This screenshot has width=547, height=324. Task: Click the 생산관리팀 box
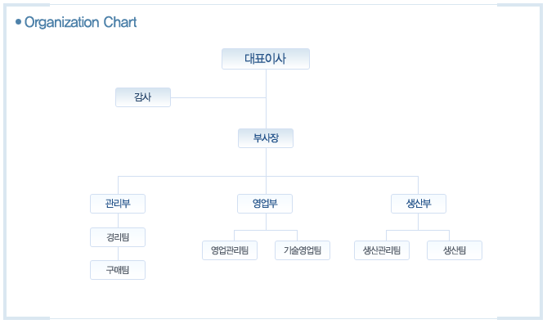click(382, 250)
